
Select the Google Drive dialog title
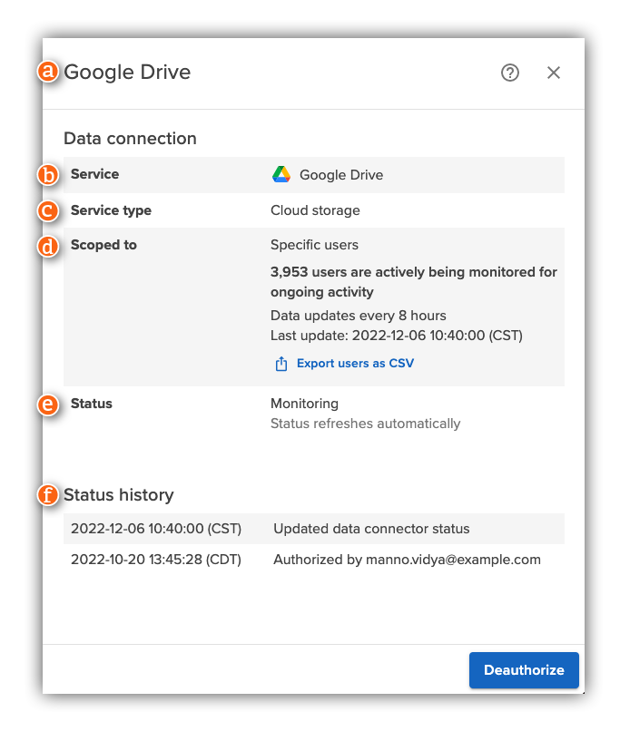tap(127, 73)
